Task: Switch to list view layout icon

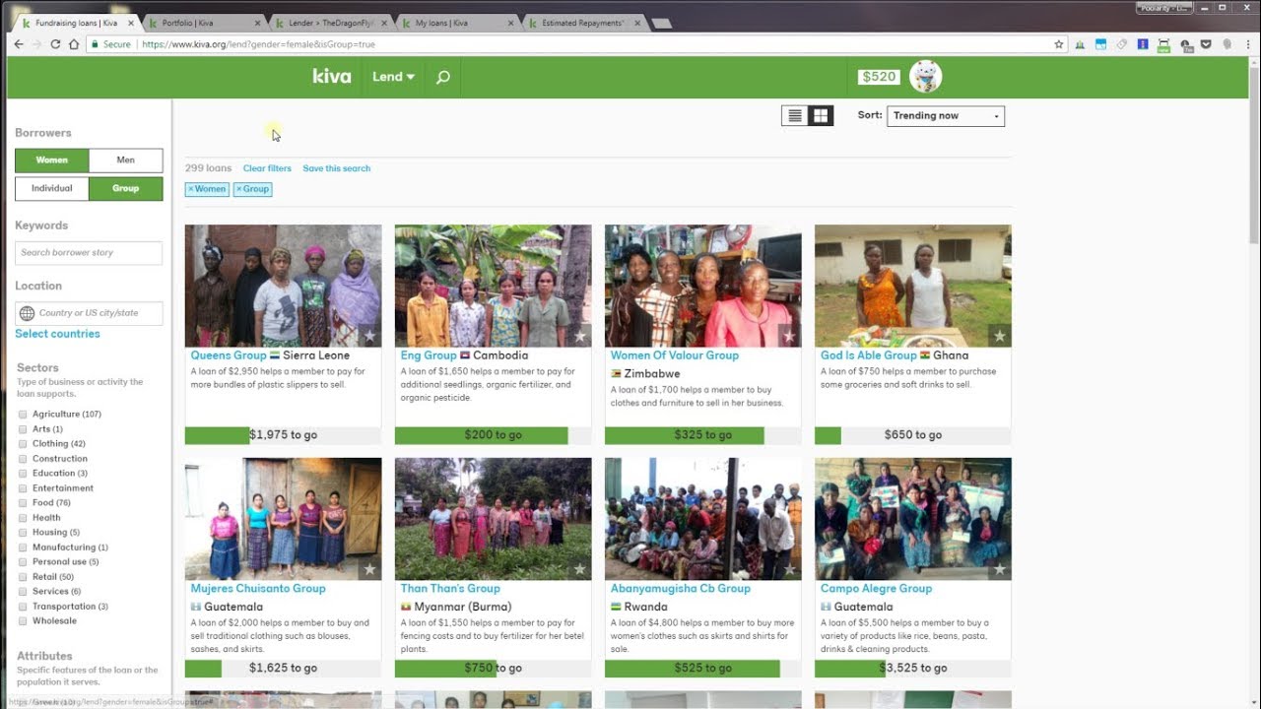Action: (x=795, y=116)
